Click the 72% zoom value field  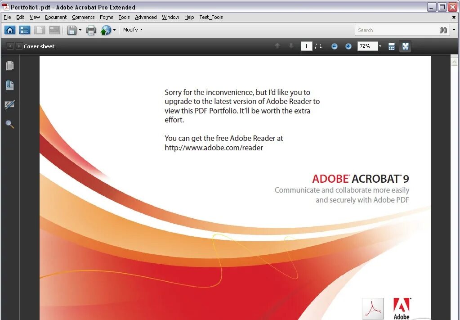pos(367,46)
